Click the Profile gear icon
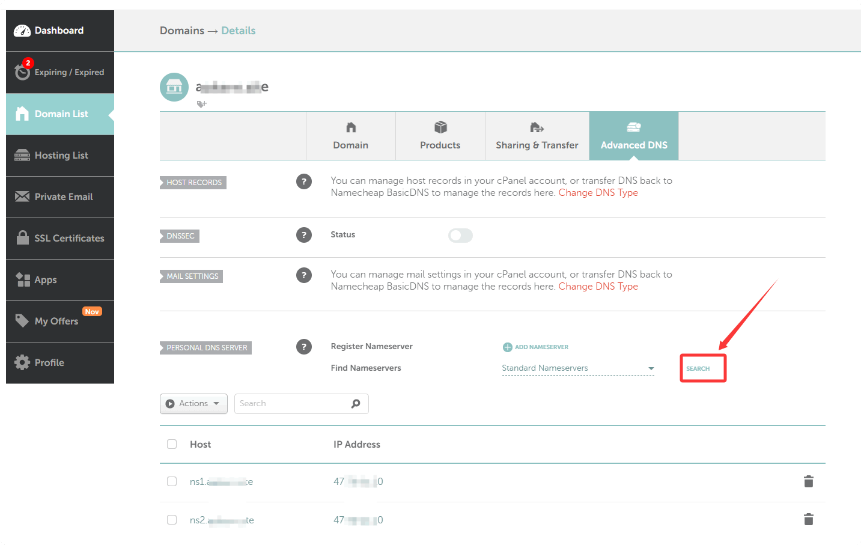Viewport: 861px width, 545px height. pyautogui.click(x=22, y=362)
